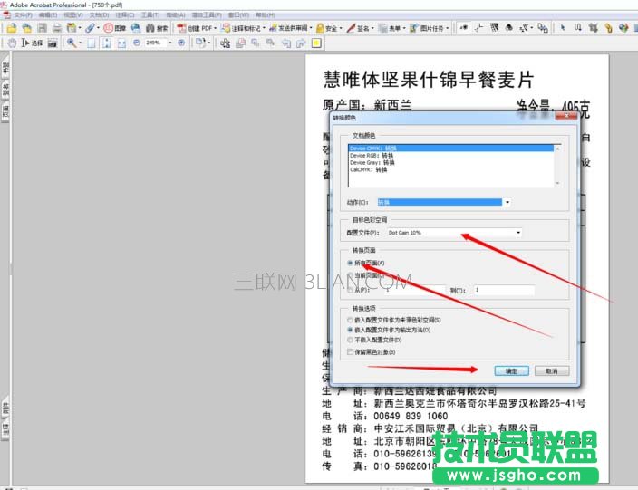Image resolution: width=638 pixels, height=490 pixels.
Task: Open the 文件(F) menu
Action: coord(24,15)
